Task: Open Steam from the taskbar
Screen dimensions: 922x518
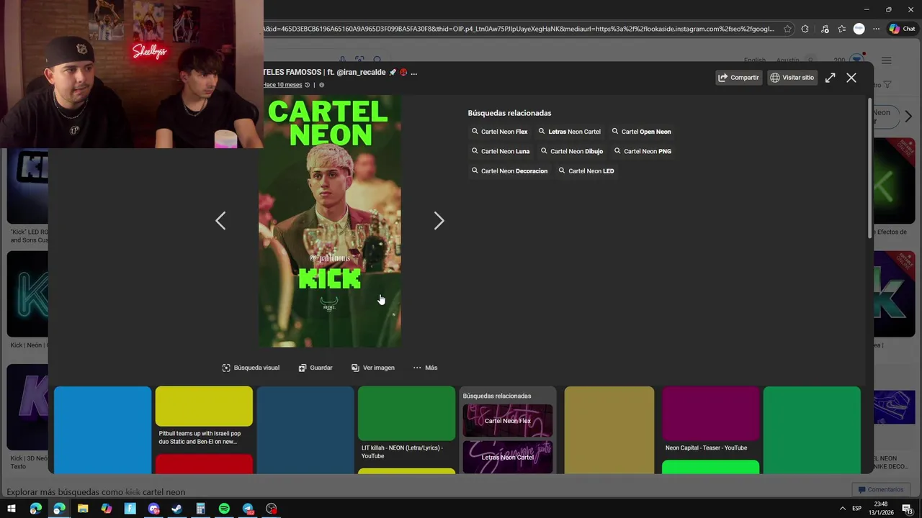Action: [x=176, y=509]
